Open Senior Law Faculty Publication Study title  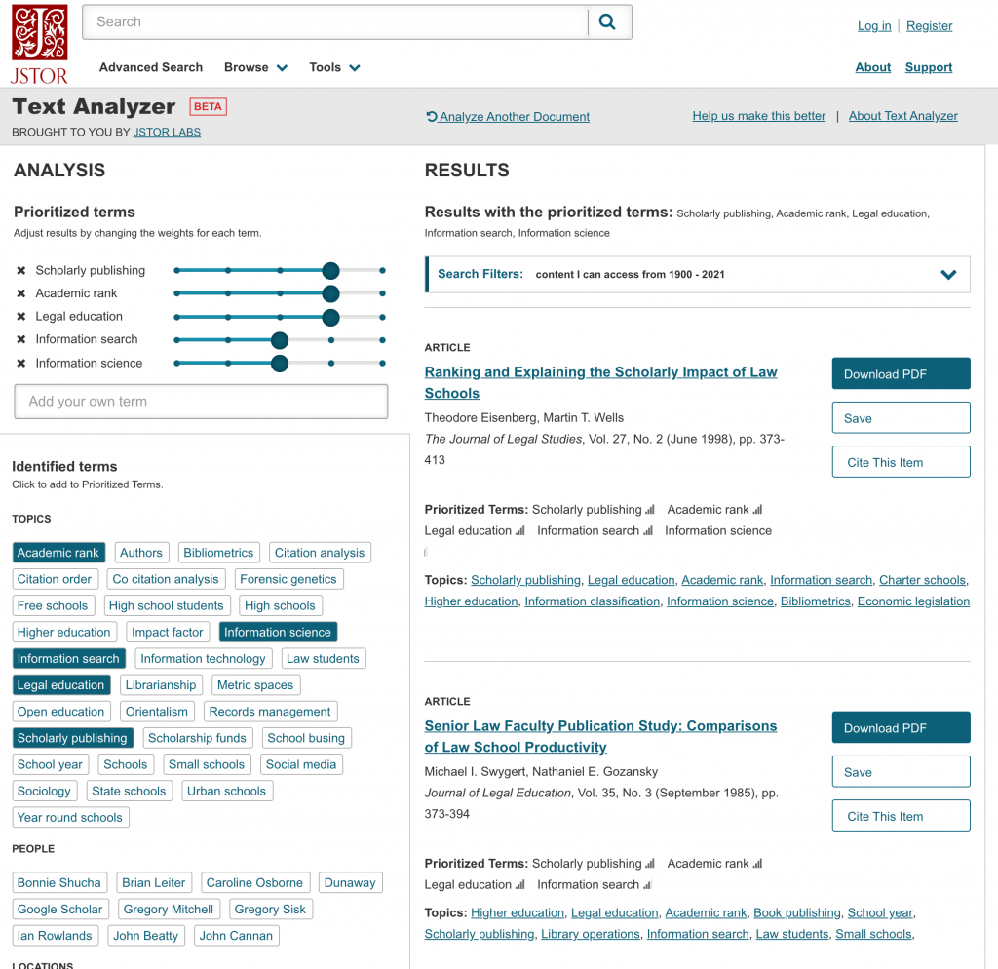600,737
